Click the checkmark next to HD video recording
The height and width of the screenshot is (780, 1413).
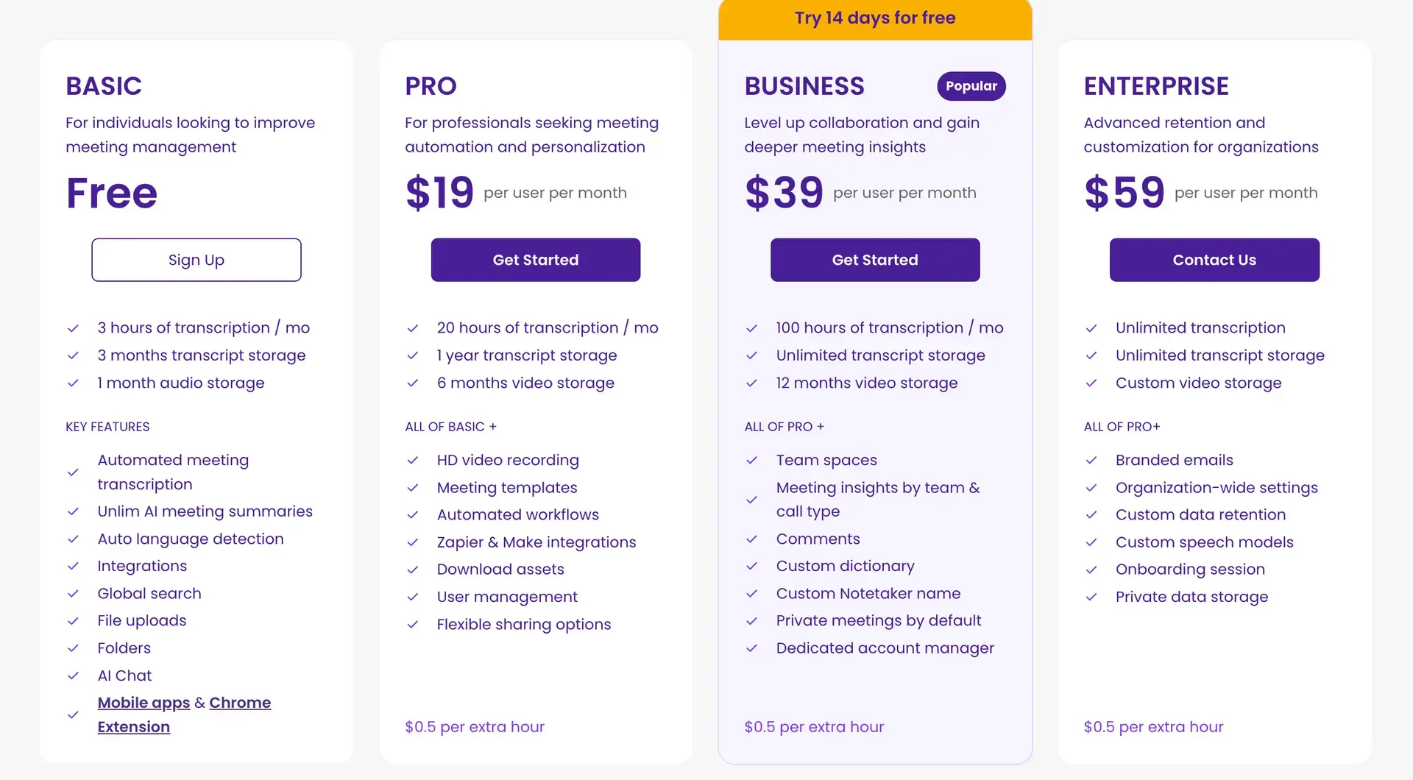point(413,460)
